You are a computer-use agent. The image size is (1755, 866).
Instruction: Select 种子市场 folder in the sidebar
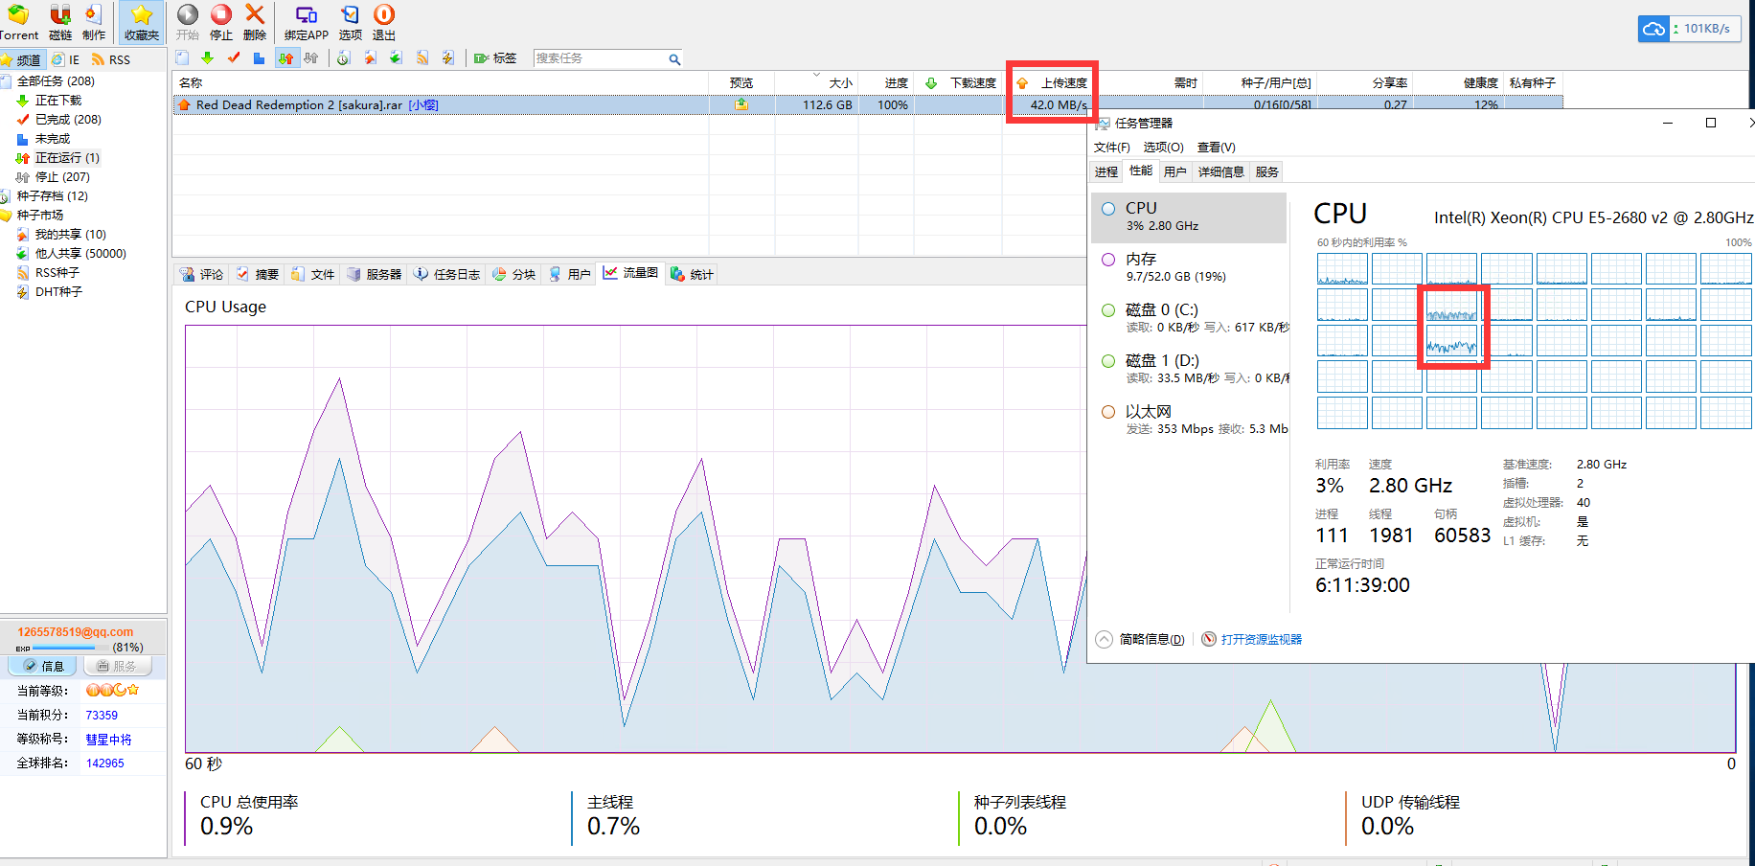(x=40, y=216)
